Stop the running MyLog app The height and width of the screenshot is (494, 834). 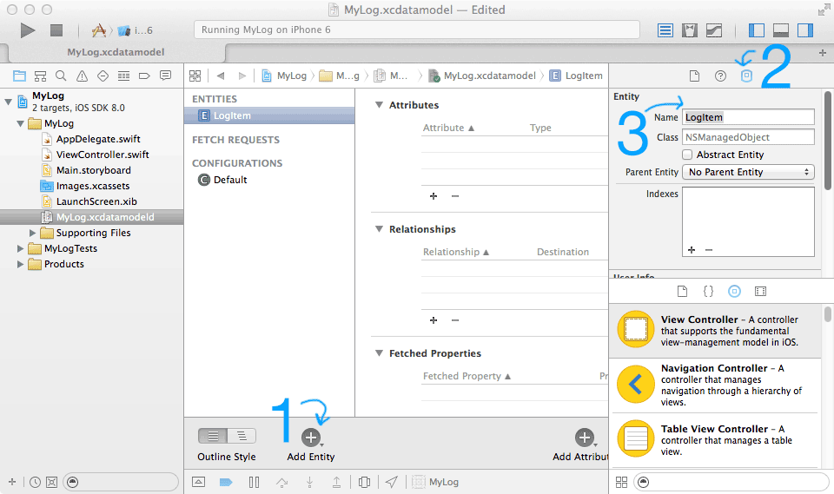click(56, 30)
